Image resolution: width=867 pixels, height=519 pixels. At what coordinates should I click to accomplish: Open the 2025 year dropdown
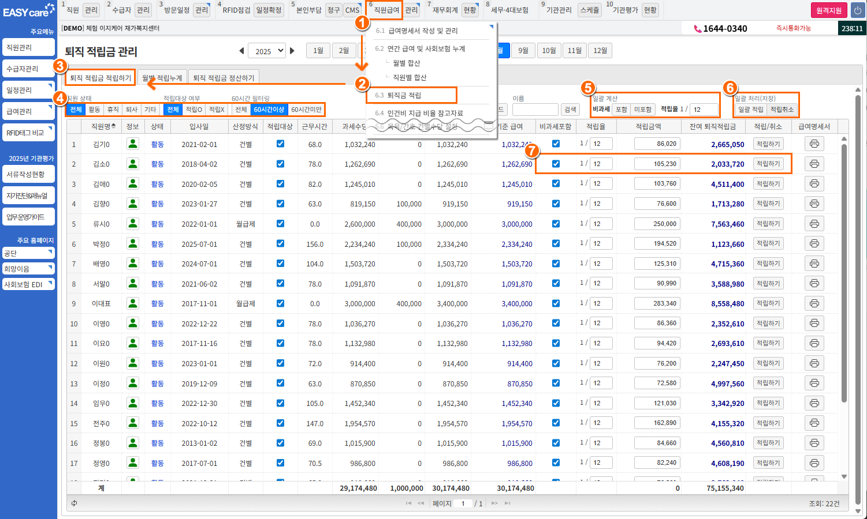click(266, 51)
